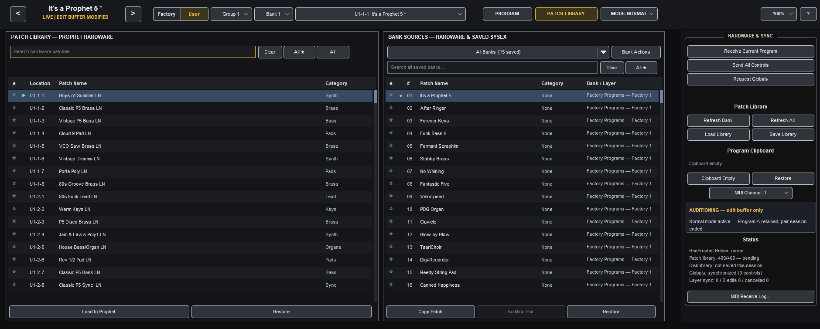This screenshot has width=820, height=329.
Task: Star the Porta Poly LN patch
Action: coord(14,171)
